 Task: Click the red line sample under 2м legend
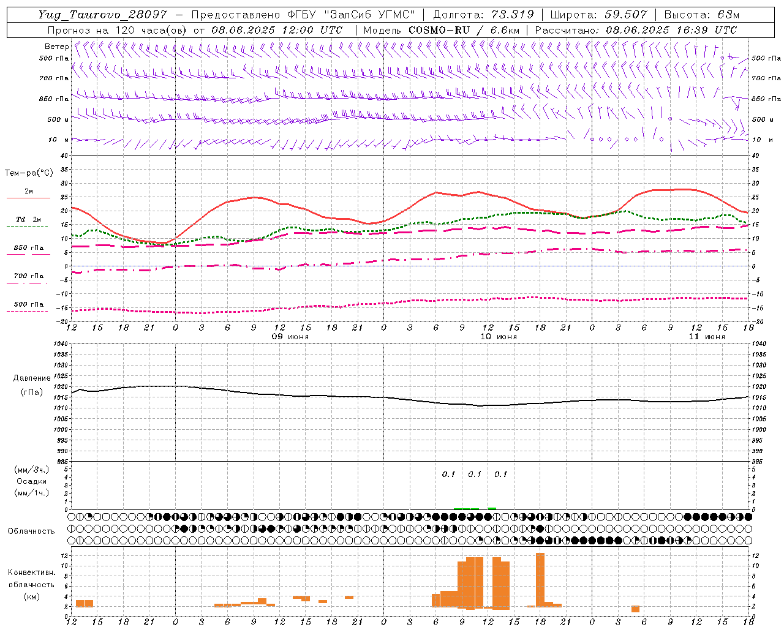28,198
